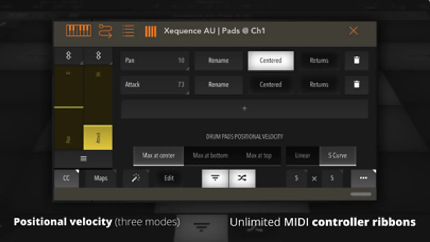Click Rename for the Pan controller
430x242 pixels.
pyautogui.click(x=219, y=60)
